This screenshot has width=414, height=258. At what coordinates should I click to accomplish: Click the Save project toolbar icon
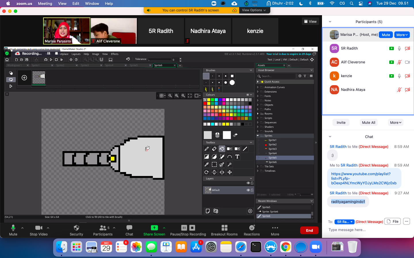(27, 60)
